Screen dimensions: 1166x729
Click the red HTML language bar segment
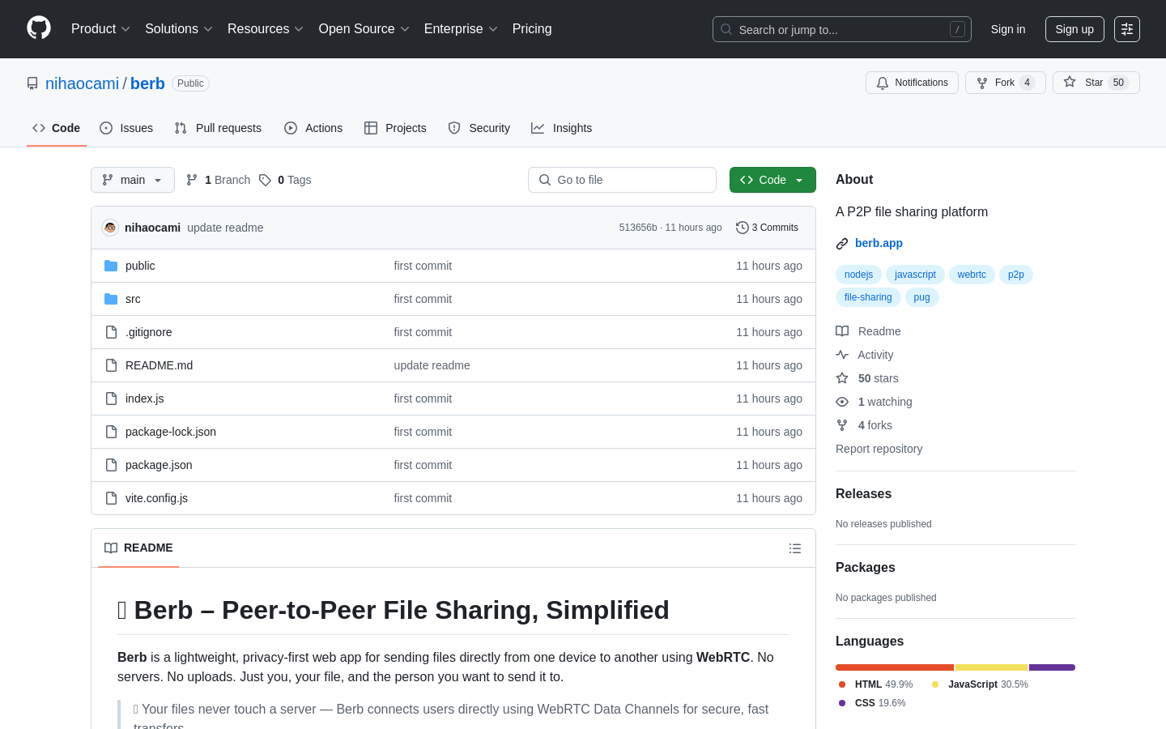tap(895, 667)
